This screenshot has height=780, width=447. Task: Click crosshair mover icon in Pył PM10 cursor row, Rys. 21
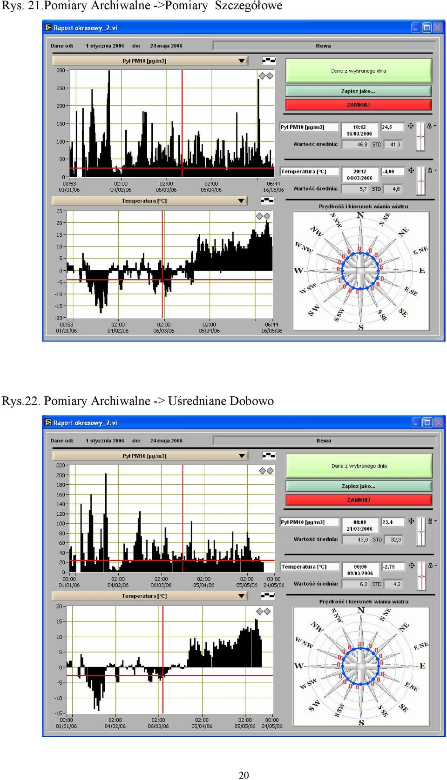tap(411, 126)
